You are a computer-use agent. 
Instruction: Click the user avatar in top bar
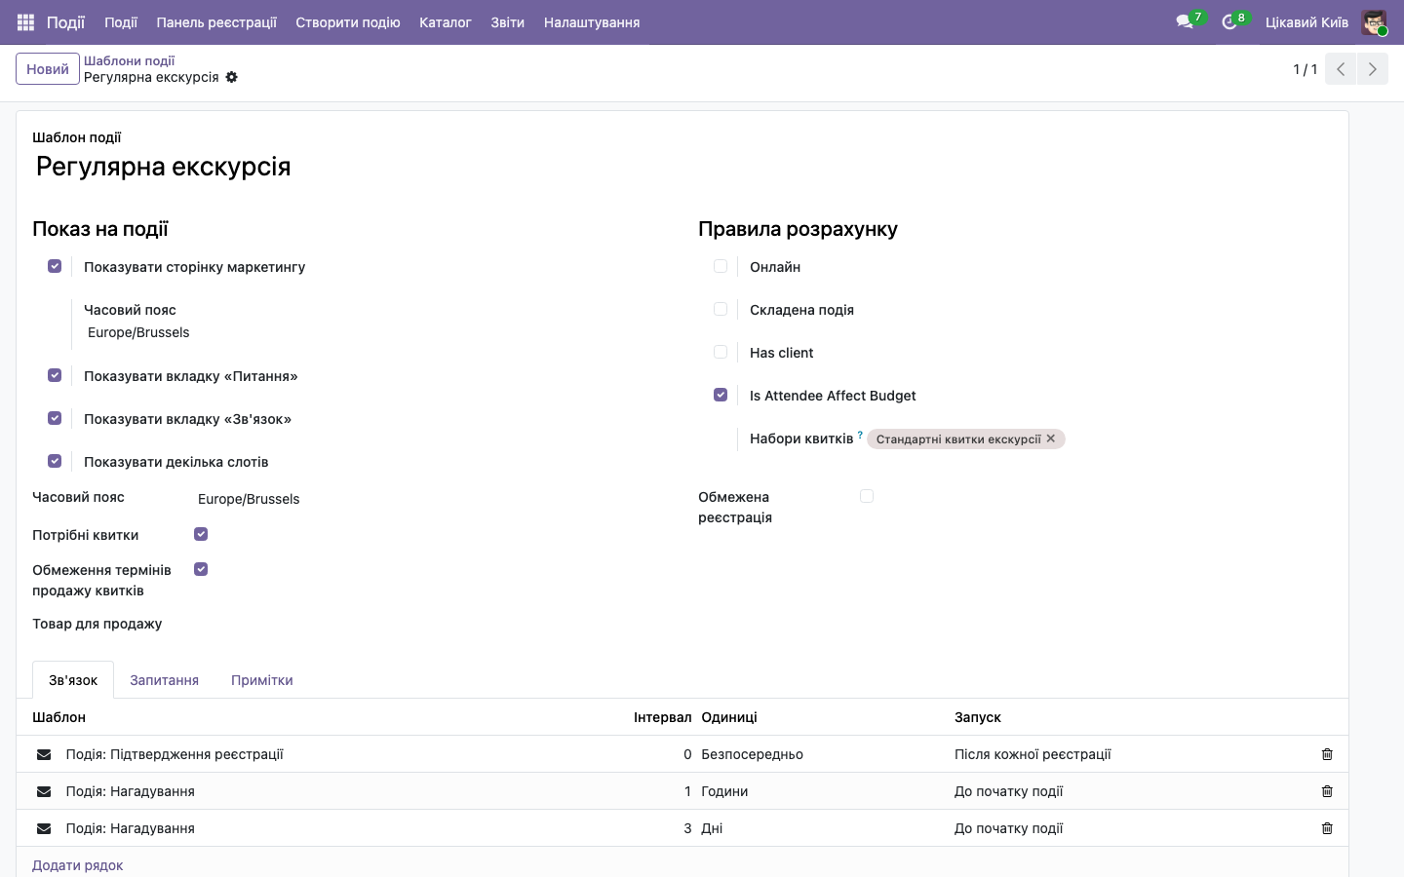(1374, 22)
